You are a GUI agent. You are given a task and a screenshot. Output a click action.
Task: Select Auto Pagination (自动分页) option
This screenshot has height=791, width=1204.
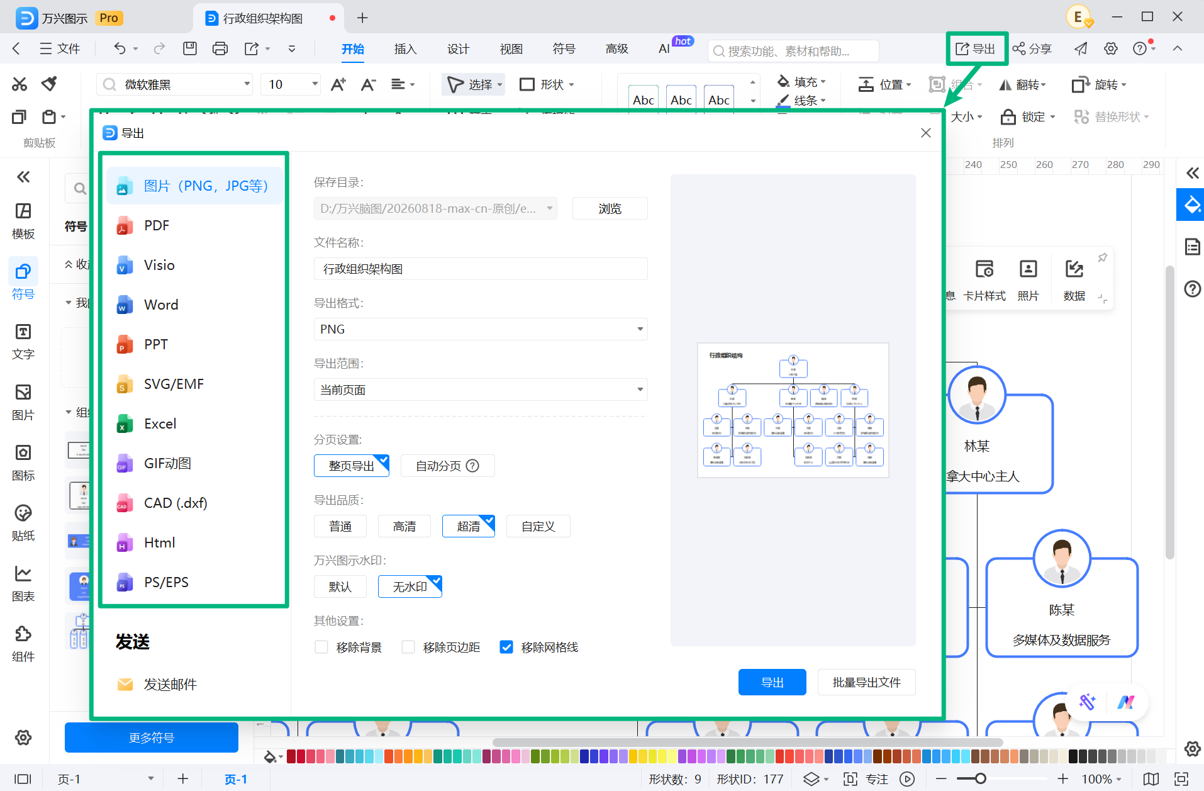[x=447, y=466]
